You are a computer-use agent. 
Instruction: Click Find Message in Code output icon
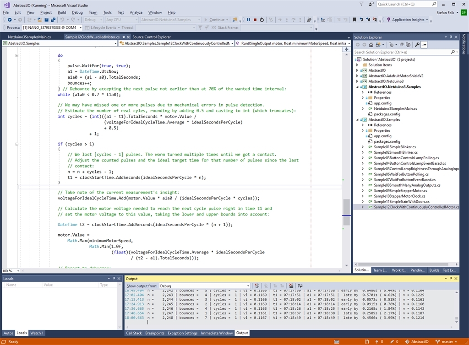coord(257,286)
